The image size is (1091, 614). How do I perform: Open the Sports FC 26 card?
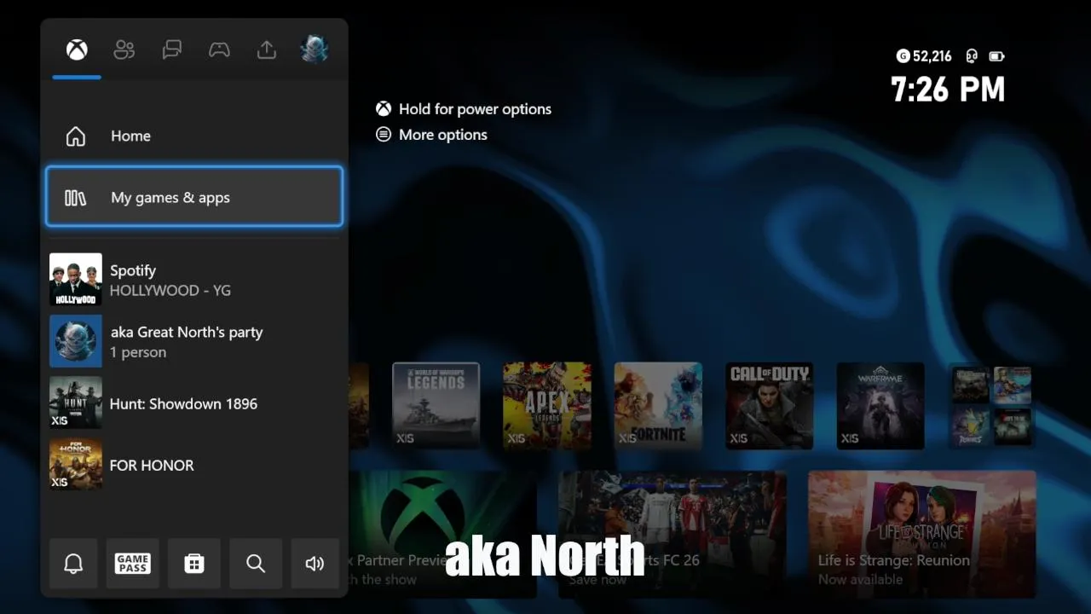pyautogui.click(x=672, y=534)
